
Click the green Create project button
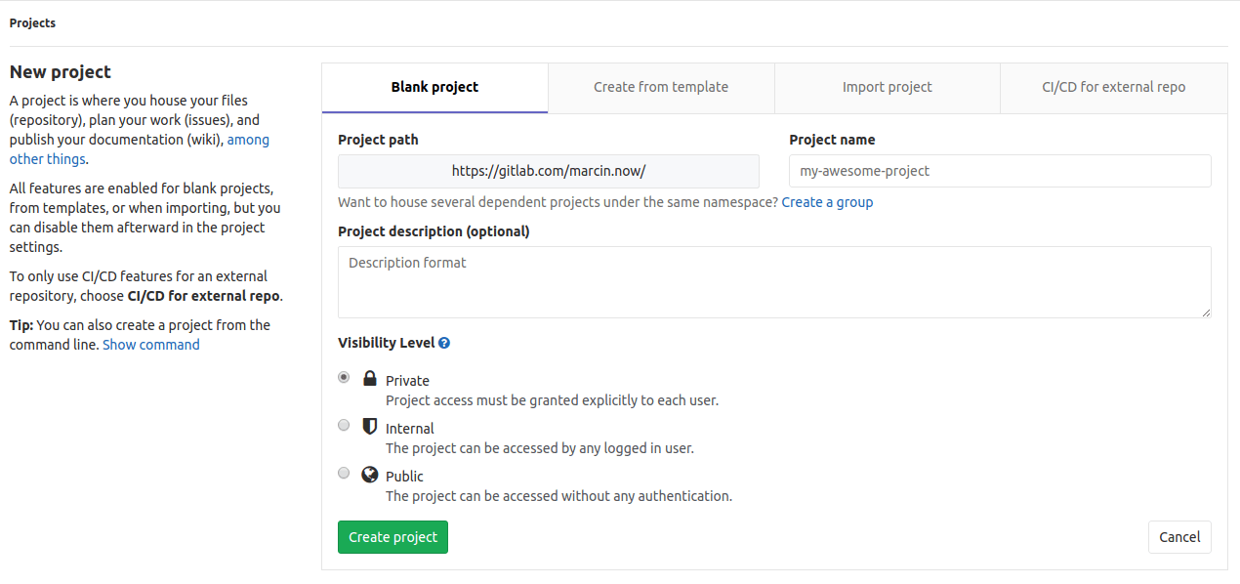point(393,537)
